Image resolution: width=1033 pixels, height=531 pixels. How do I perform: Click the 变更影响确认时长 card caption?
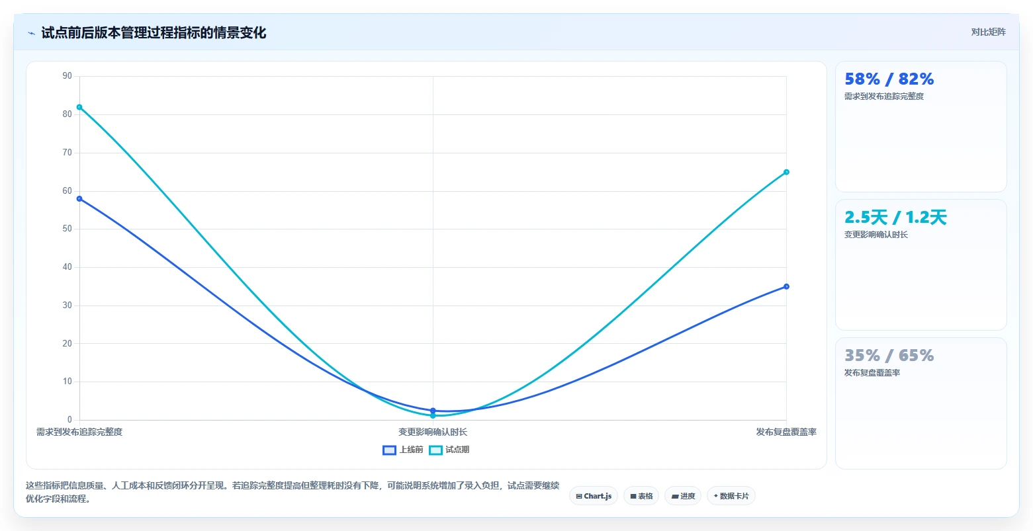coord(876,235)
